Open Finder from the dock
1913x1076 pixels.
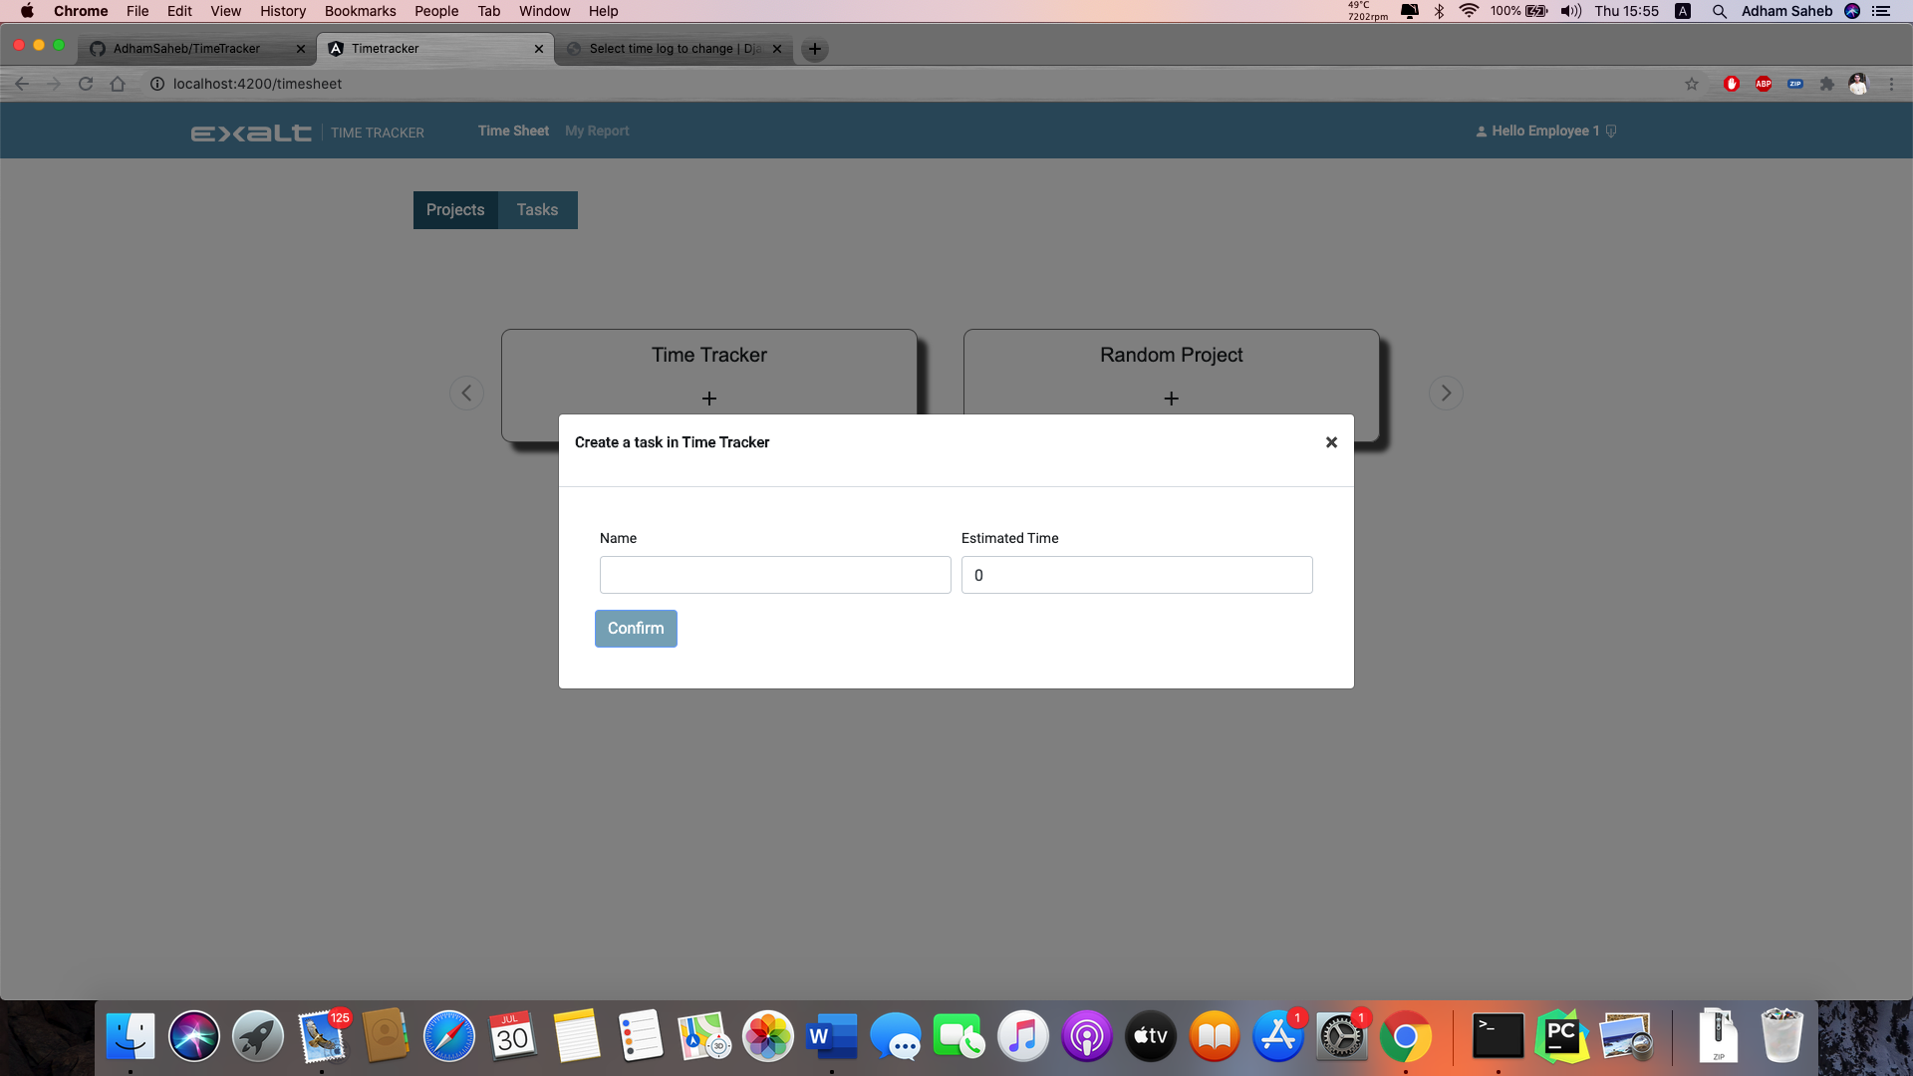[x=131, y=1037]
